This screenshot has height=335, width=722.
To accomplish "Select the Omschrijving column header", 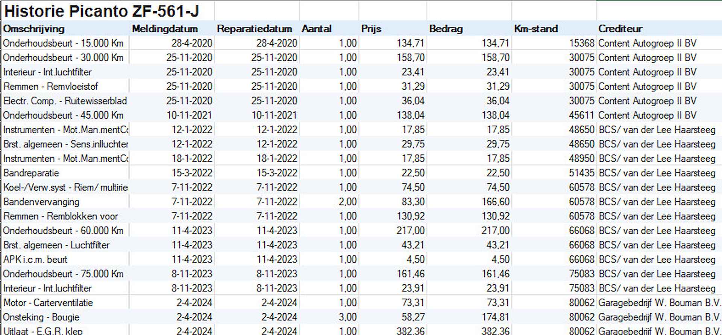I will pyautogui.click(x=34, y=29).
